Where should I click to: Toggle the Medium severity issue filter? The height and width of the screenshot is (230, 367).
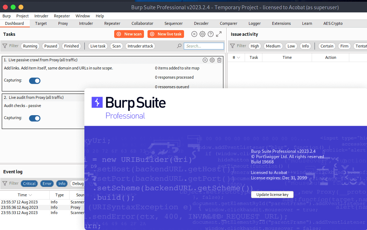click(x=273, y=46)
